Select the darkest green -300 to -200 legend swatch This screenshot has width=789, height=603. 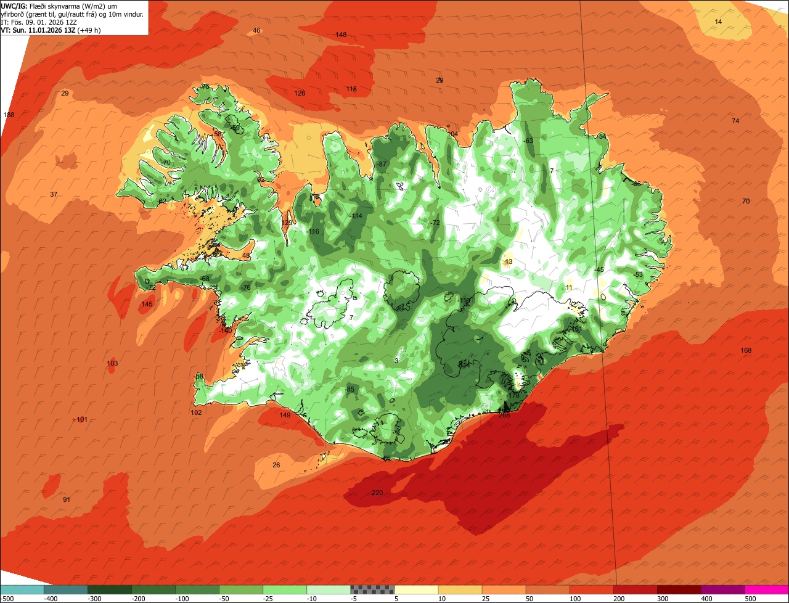110,589
